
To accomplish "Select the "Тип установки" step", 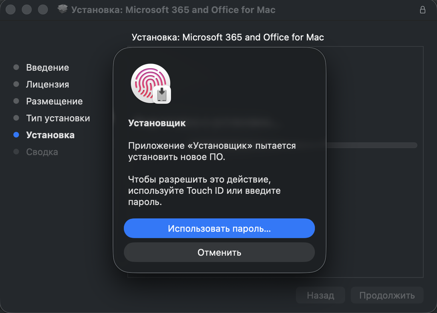I will [58, 118].
